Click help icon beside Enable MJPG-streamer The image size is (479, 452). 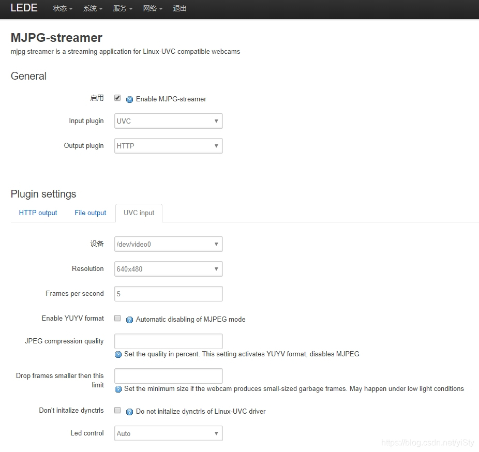tap(129, 100)
